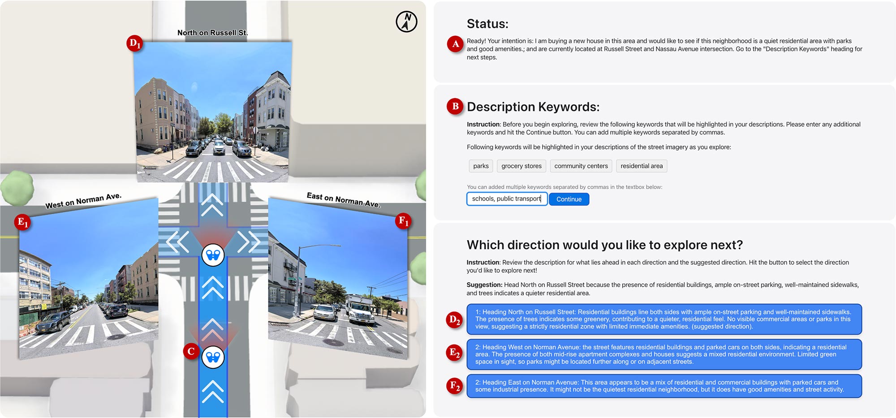Screen dimensions: 896x418
Task: Open the North on Russell St. street photo
Action: tap(213, 111)
